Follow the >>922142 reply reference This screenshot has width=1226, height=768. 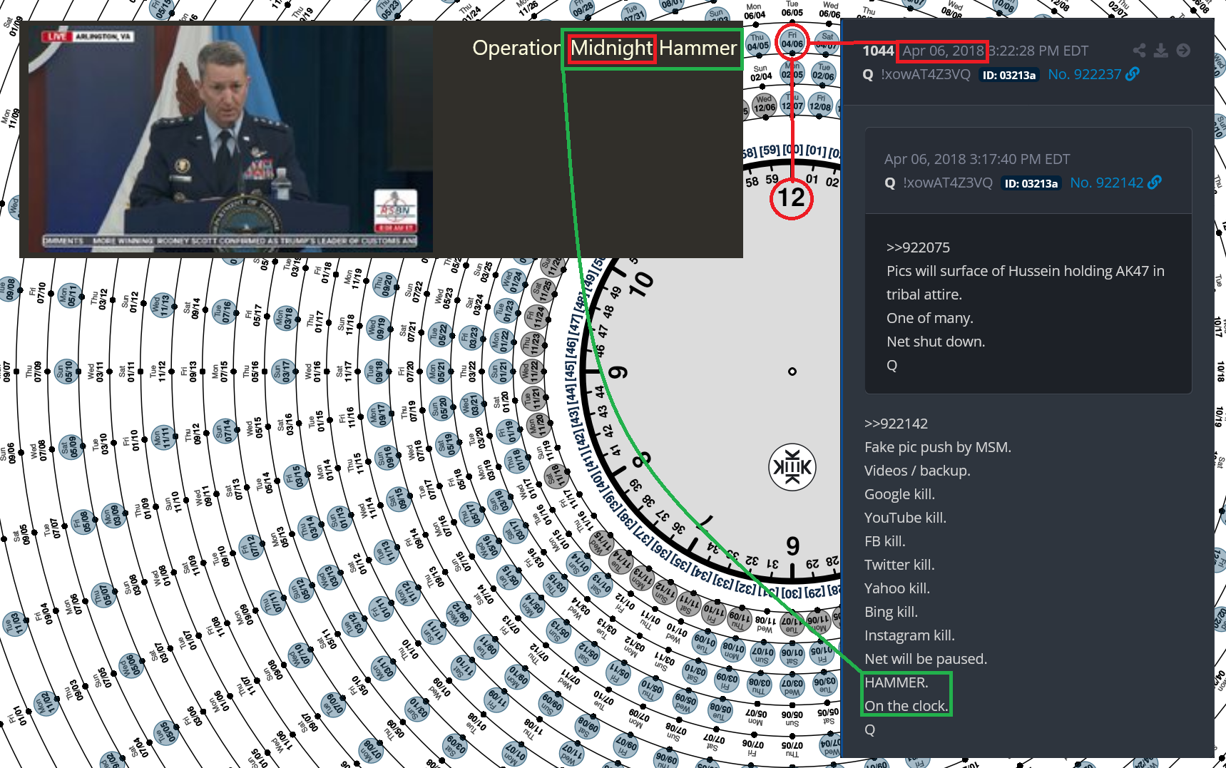896,424
